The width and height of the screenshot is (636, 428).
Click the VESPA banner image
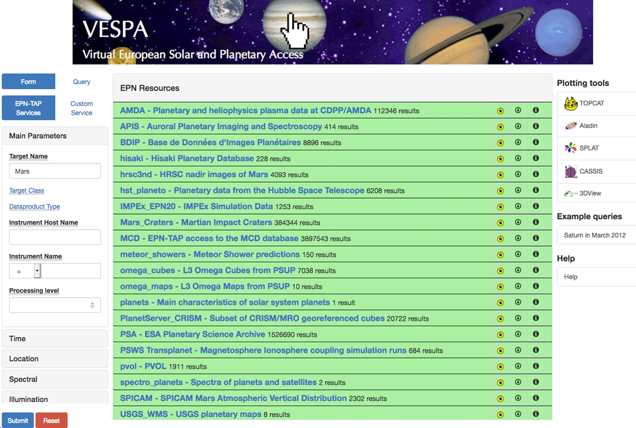[333, 32]
